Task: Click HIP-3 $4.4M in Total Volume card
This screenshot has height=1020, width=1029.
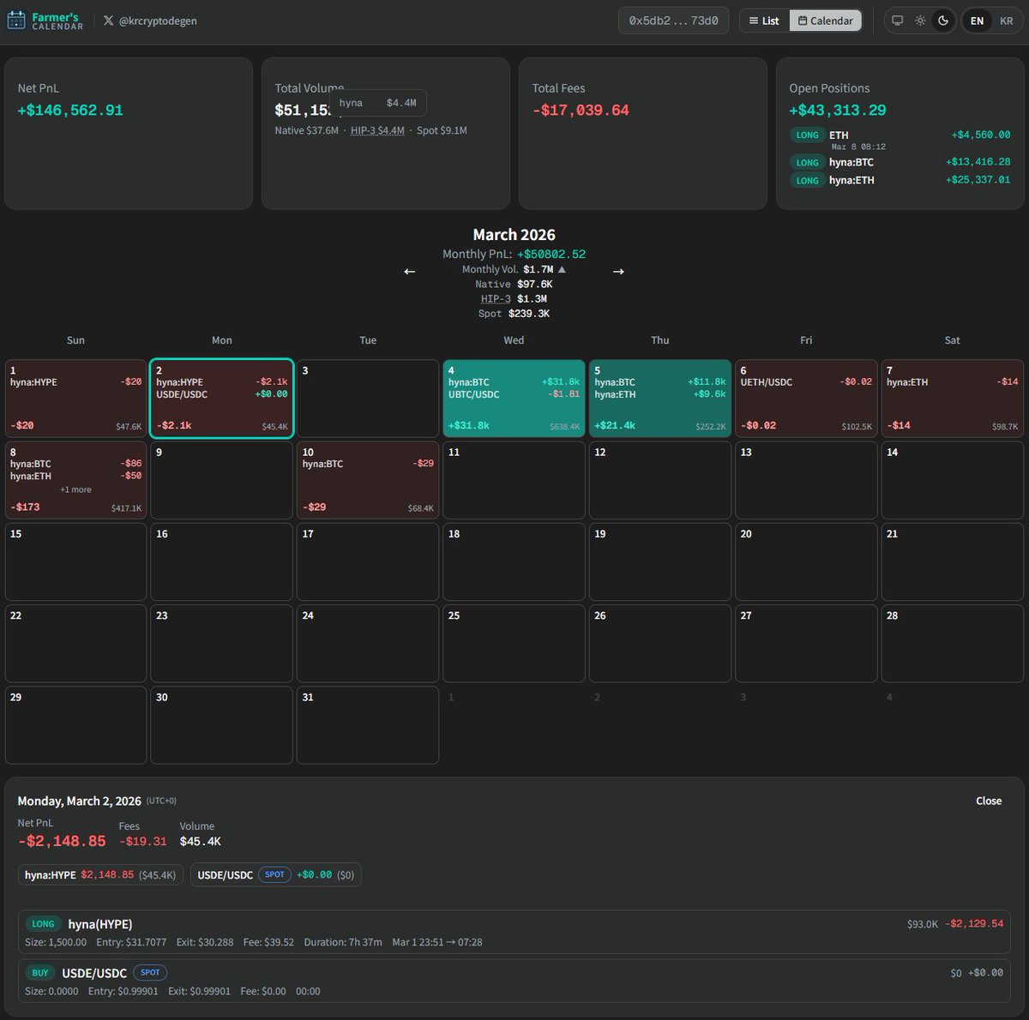Action: pyautogui.click(x=377, y=130)
